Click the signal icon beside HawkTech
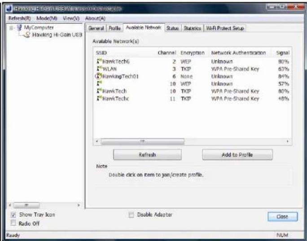 pos(99,91)
